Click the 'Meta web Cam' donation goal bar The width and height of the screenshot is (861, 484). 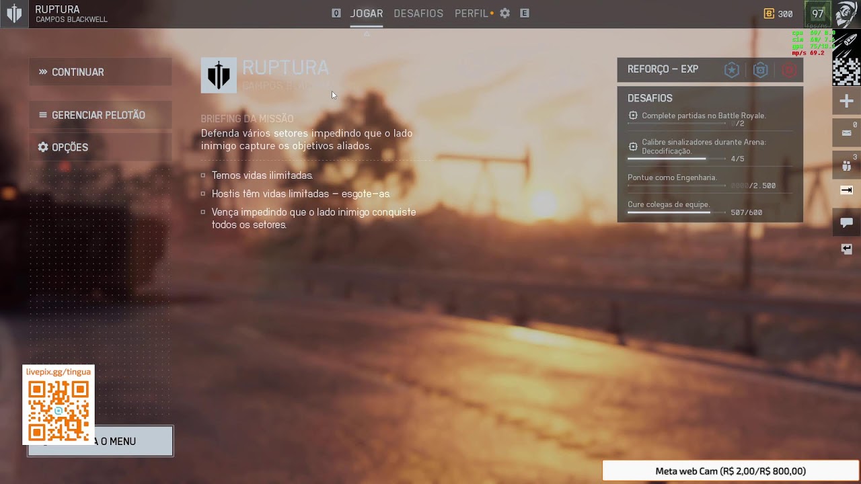(731, 471)
